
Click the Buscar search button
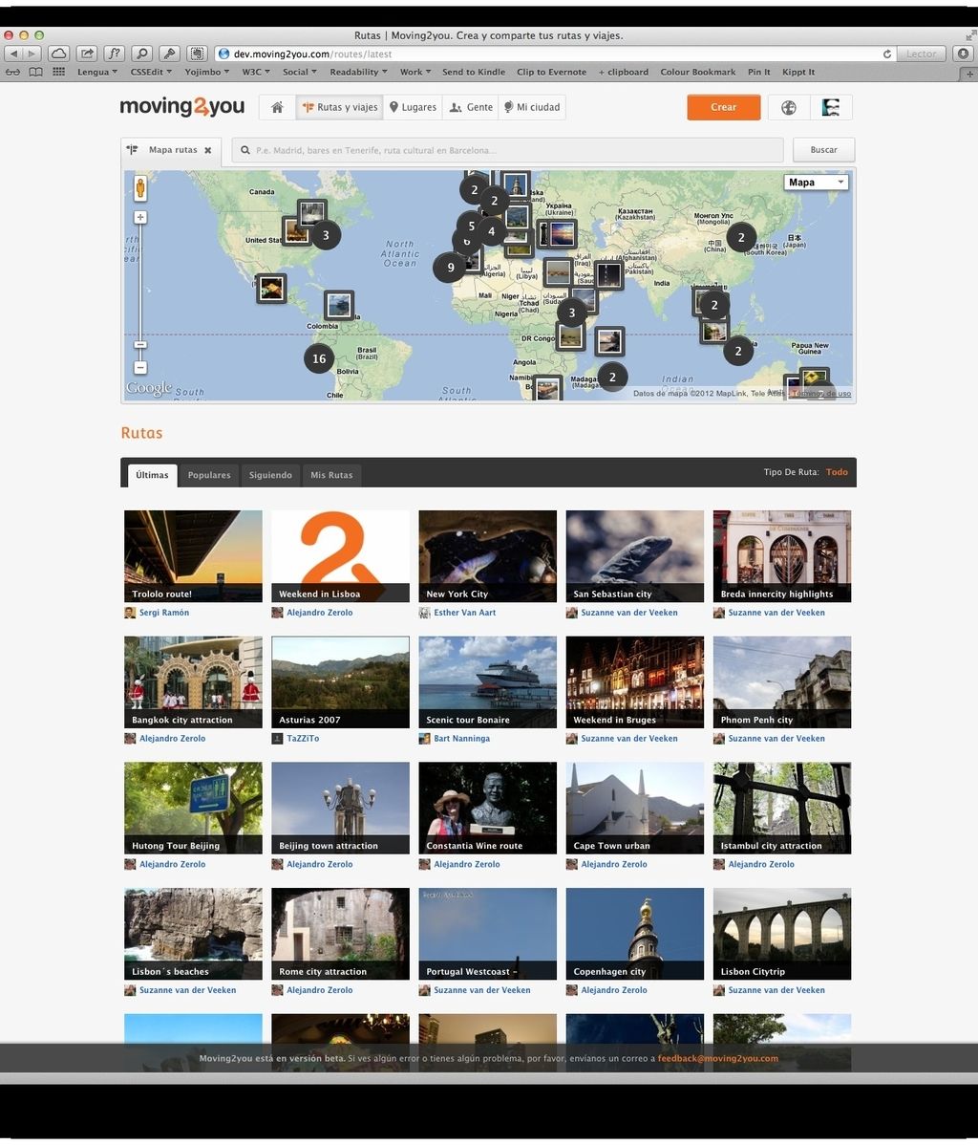(823, 150)
